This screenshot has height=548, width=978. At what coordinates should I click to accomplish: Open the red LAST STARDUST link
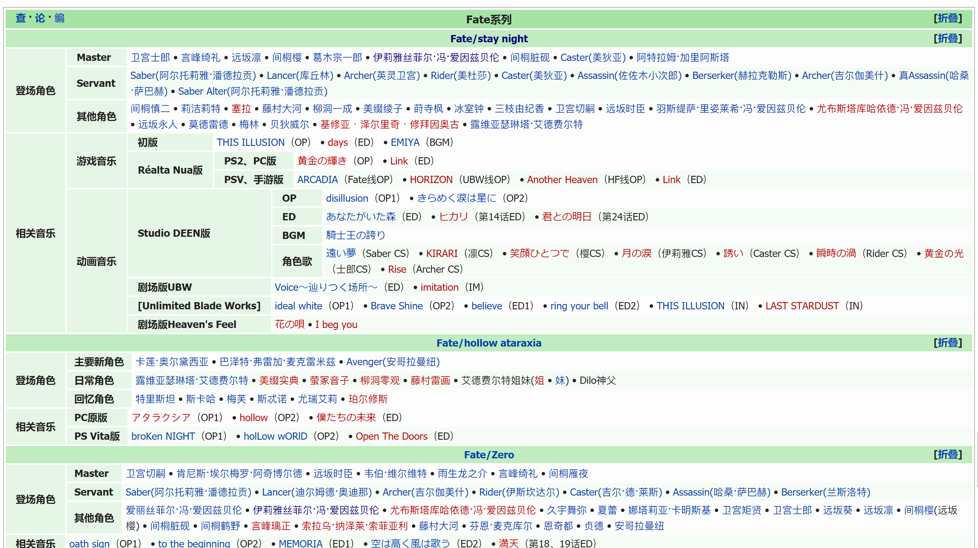(802, 306)
